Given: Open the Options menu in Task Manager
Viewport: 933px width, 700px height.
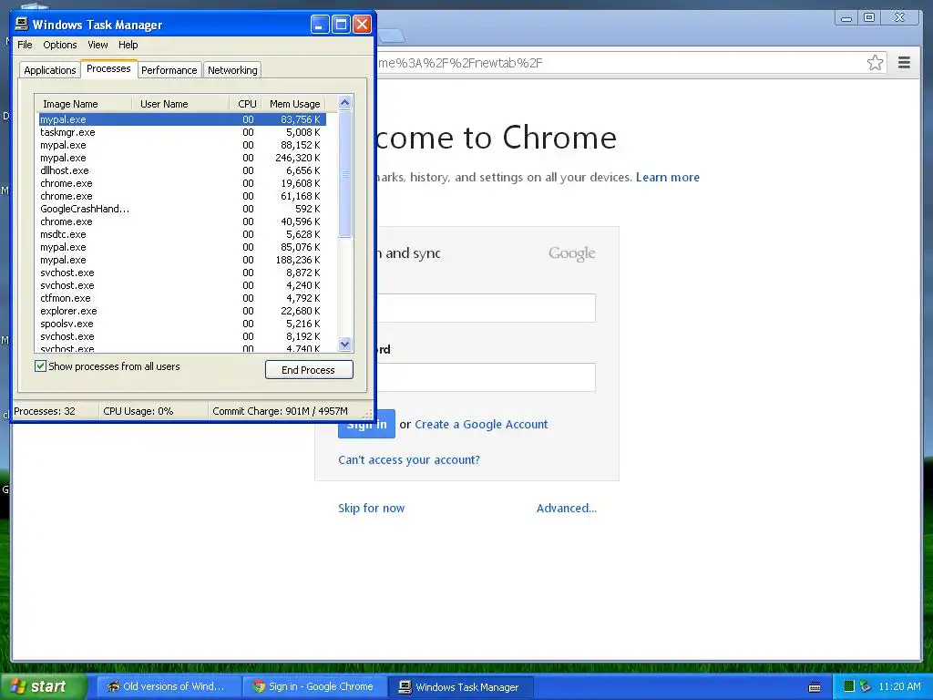Looking at the screenshot, I should pyautogui.click(x=59, y=45).
